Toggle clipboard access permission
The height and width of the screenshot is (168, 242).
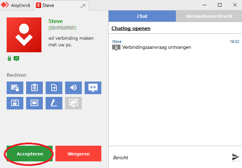coord(34,88)
